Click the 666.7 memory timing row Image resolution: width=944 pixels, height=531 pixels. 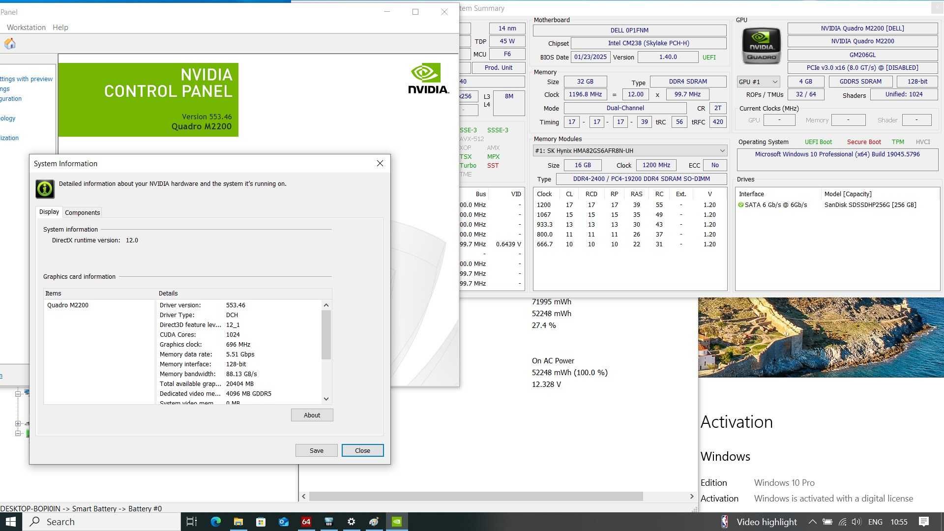coord(629,244)
